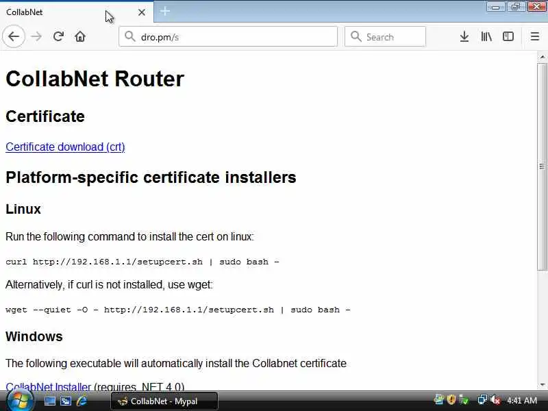This screenshot has height=411, width=548.
Task: Click the curl setupcert.sh command text
Action: click(142, 262)
